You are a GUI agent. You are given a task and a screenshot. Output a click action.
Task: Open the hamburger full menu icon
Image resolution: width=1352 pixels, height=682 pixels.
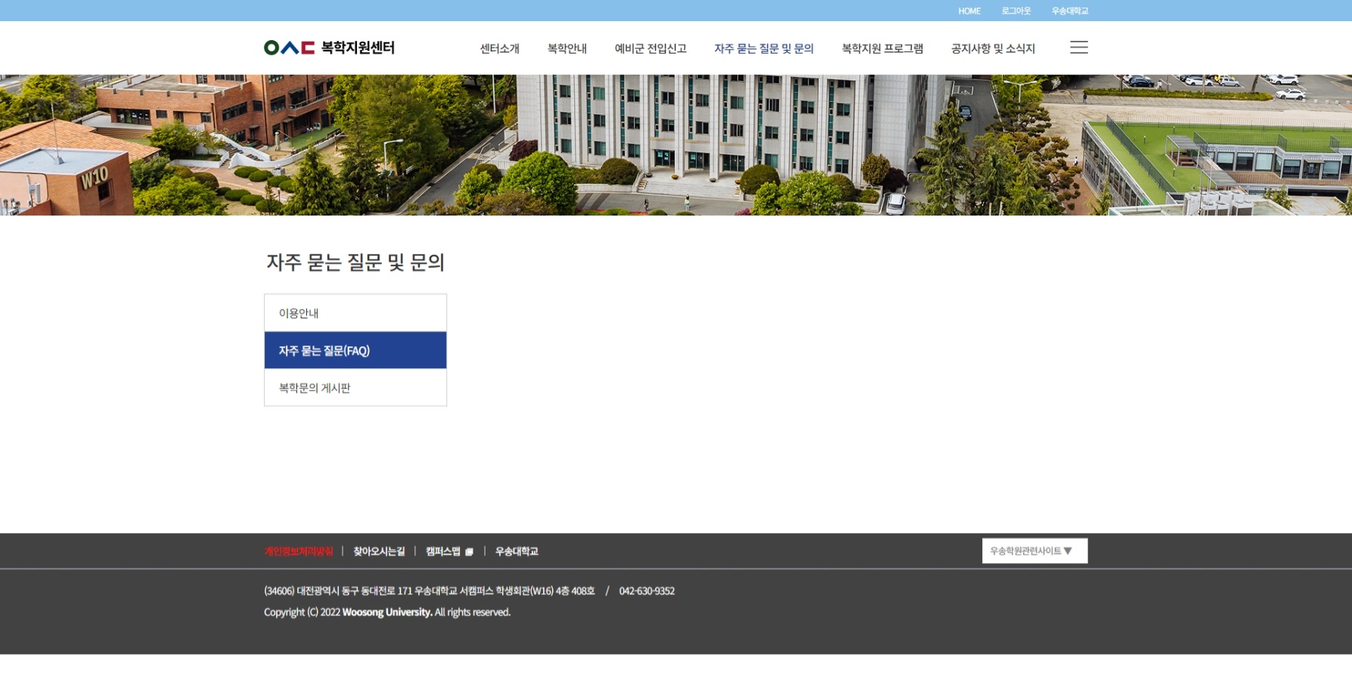[1078, 48]
